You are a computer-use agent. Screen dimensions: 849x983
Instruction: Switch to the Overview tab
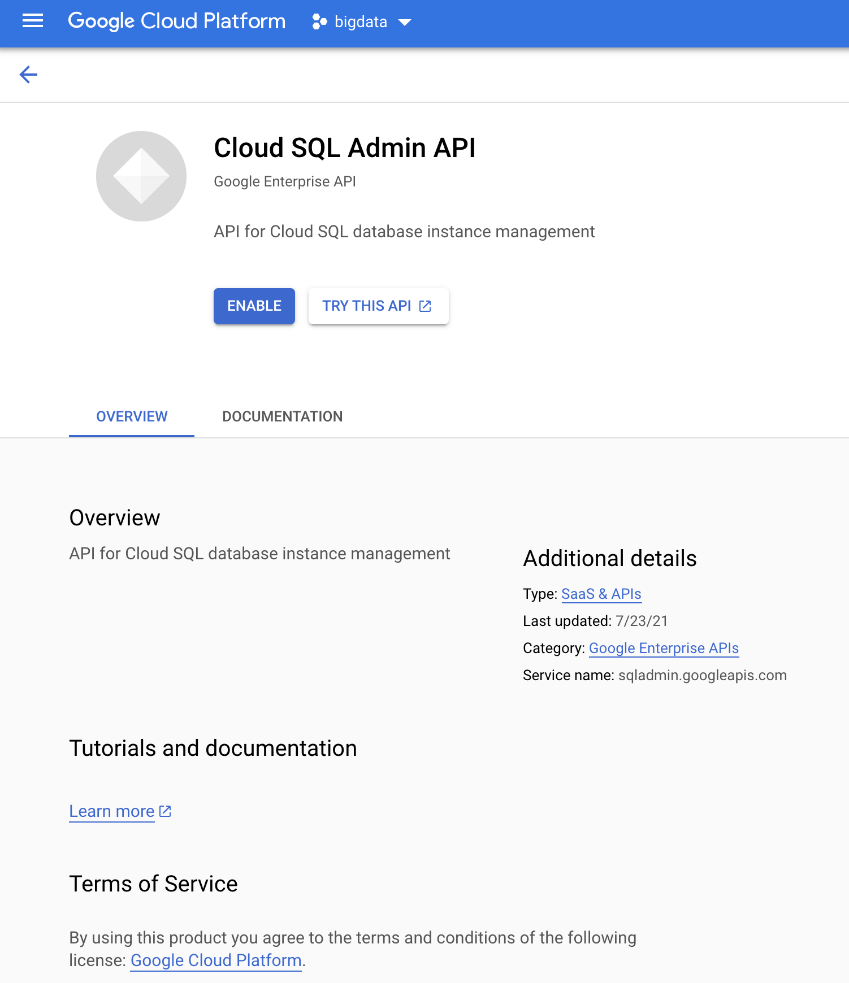point(132,416)
